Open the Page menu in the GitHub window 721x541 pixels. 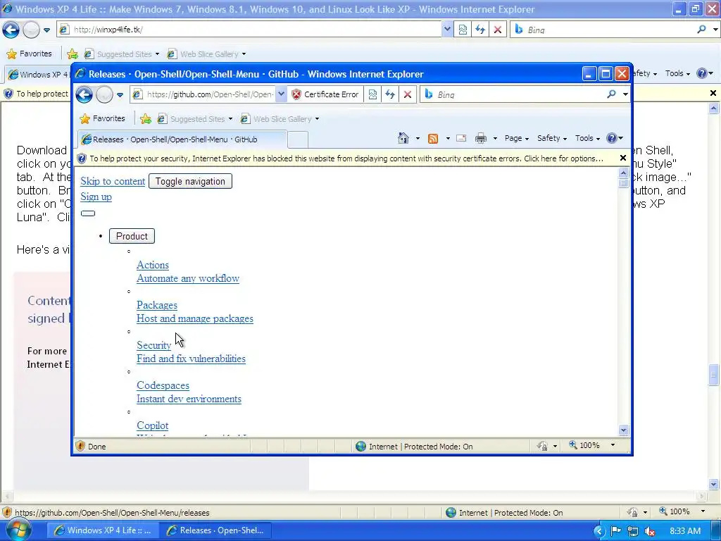point(516,138)
